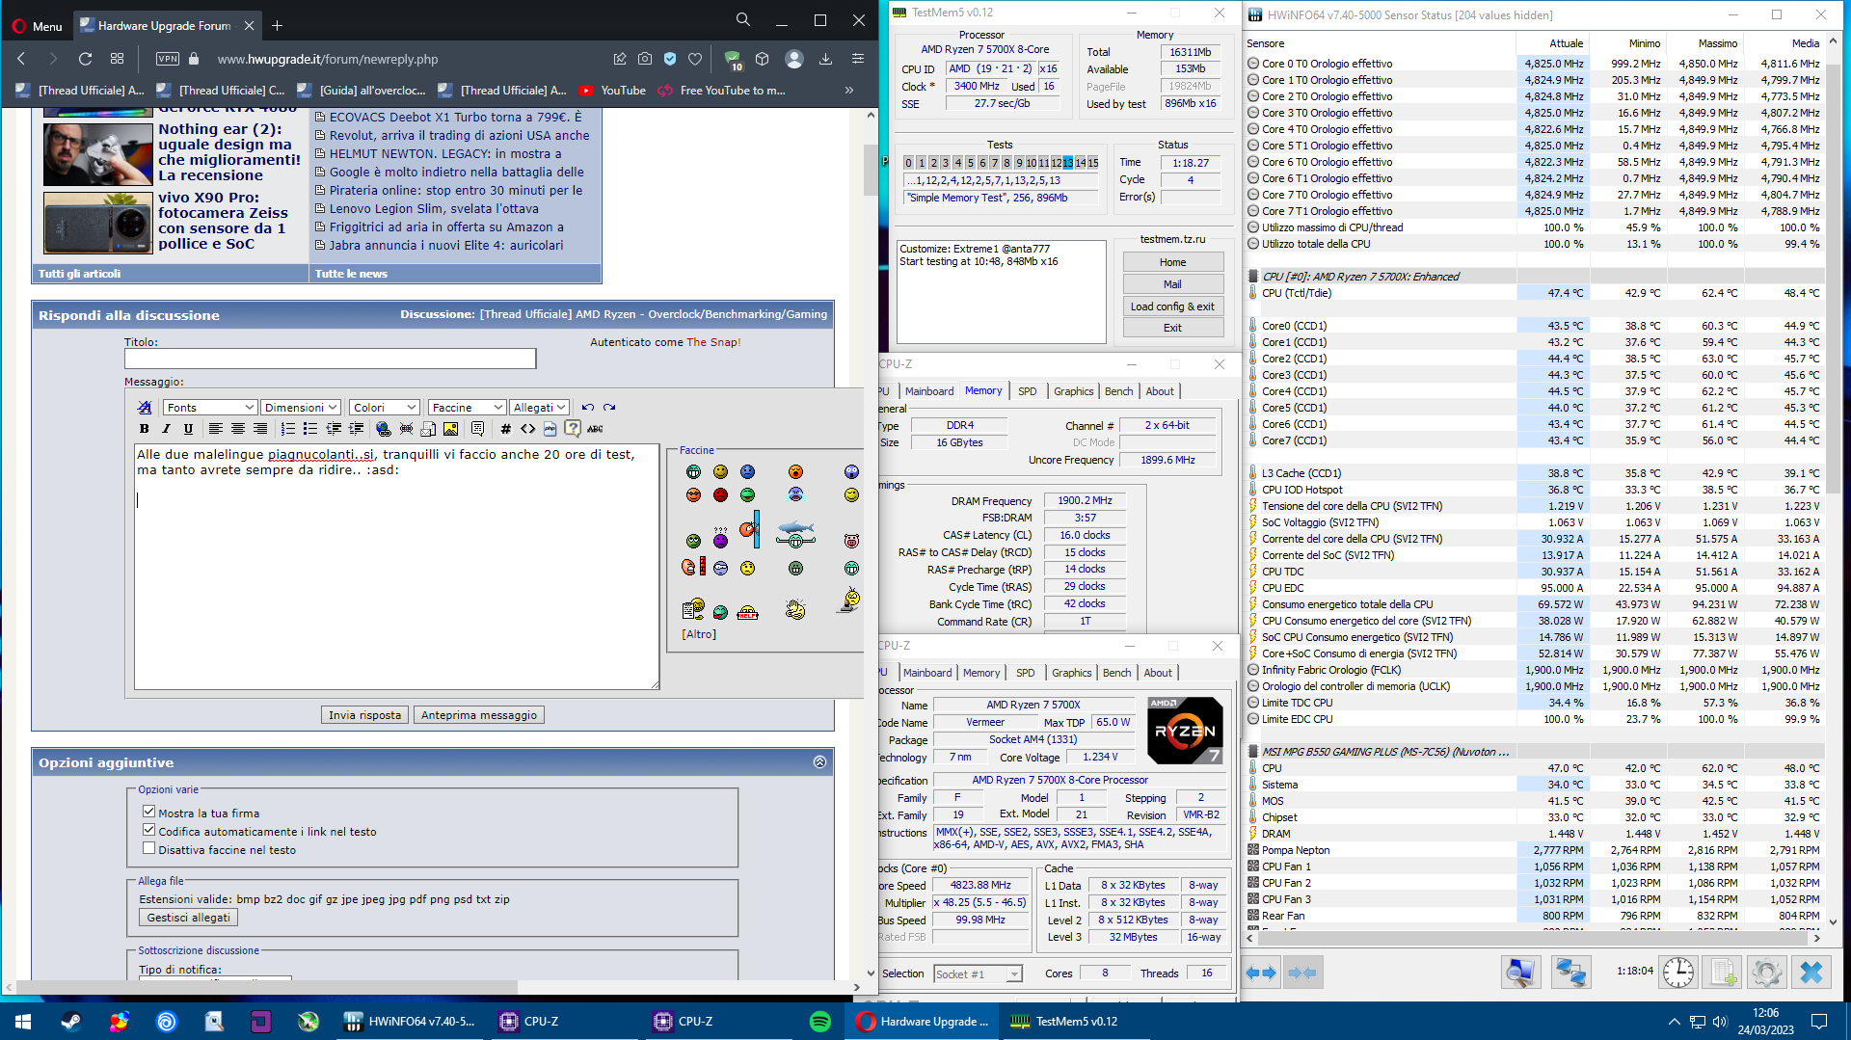Wrap selection in CODE hash tags

click(505, 429)
